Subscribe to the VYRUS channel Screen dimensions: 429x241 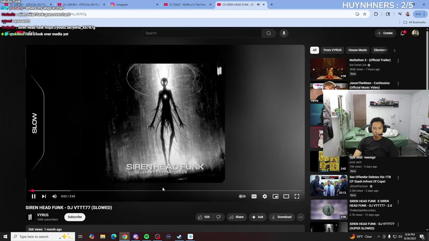(x=75, y=217)
